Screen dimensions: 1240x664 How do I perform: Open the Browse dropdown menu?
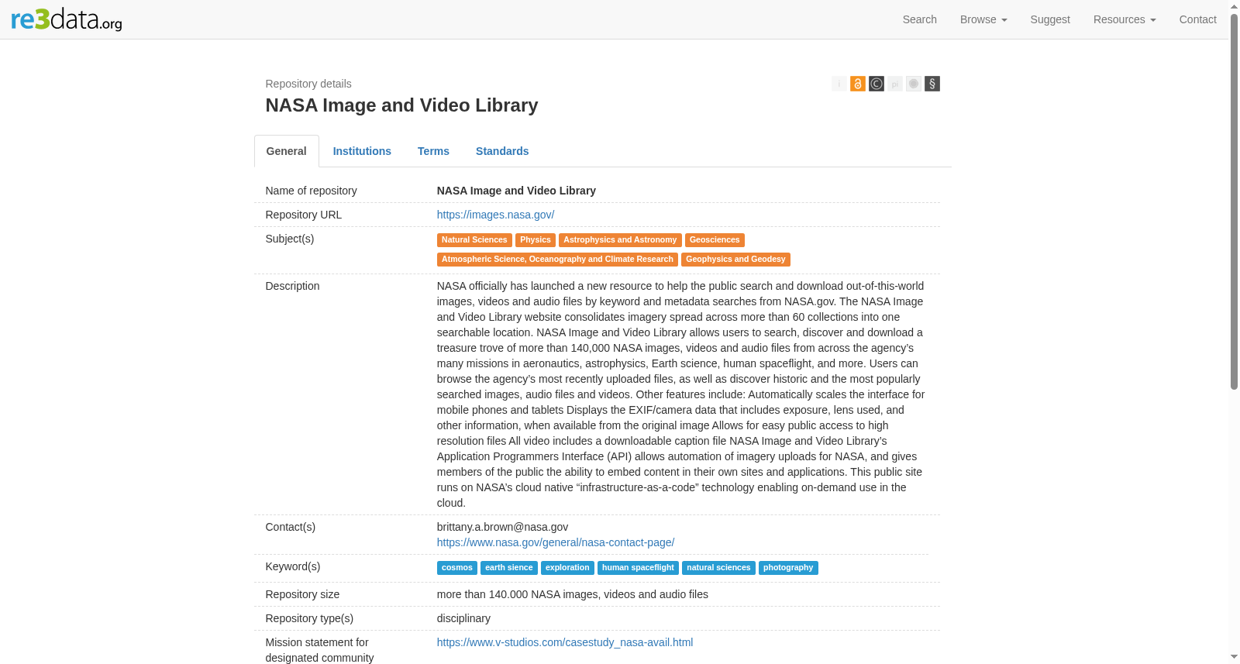983,19
